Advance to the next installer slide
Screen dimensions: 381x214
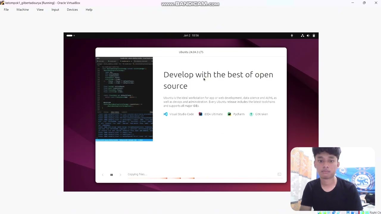click(120, 175)
